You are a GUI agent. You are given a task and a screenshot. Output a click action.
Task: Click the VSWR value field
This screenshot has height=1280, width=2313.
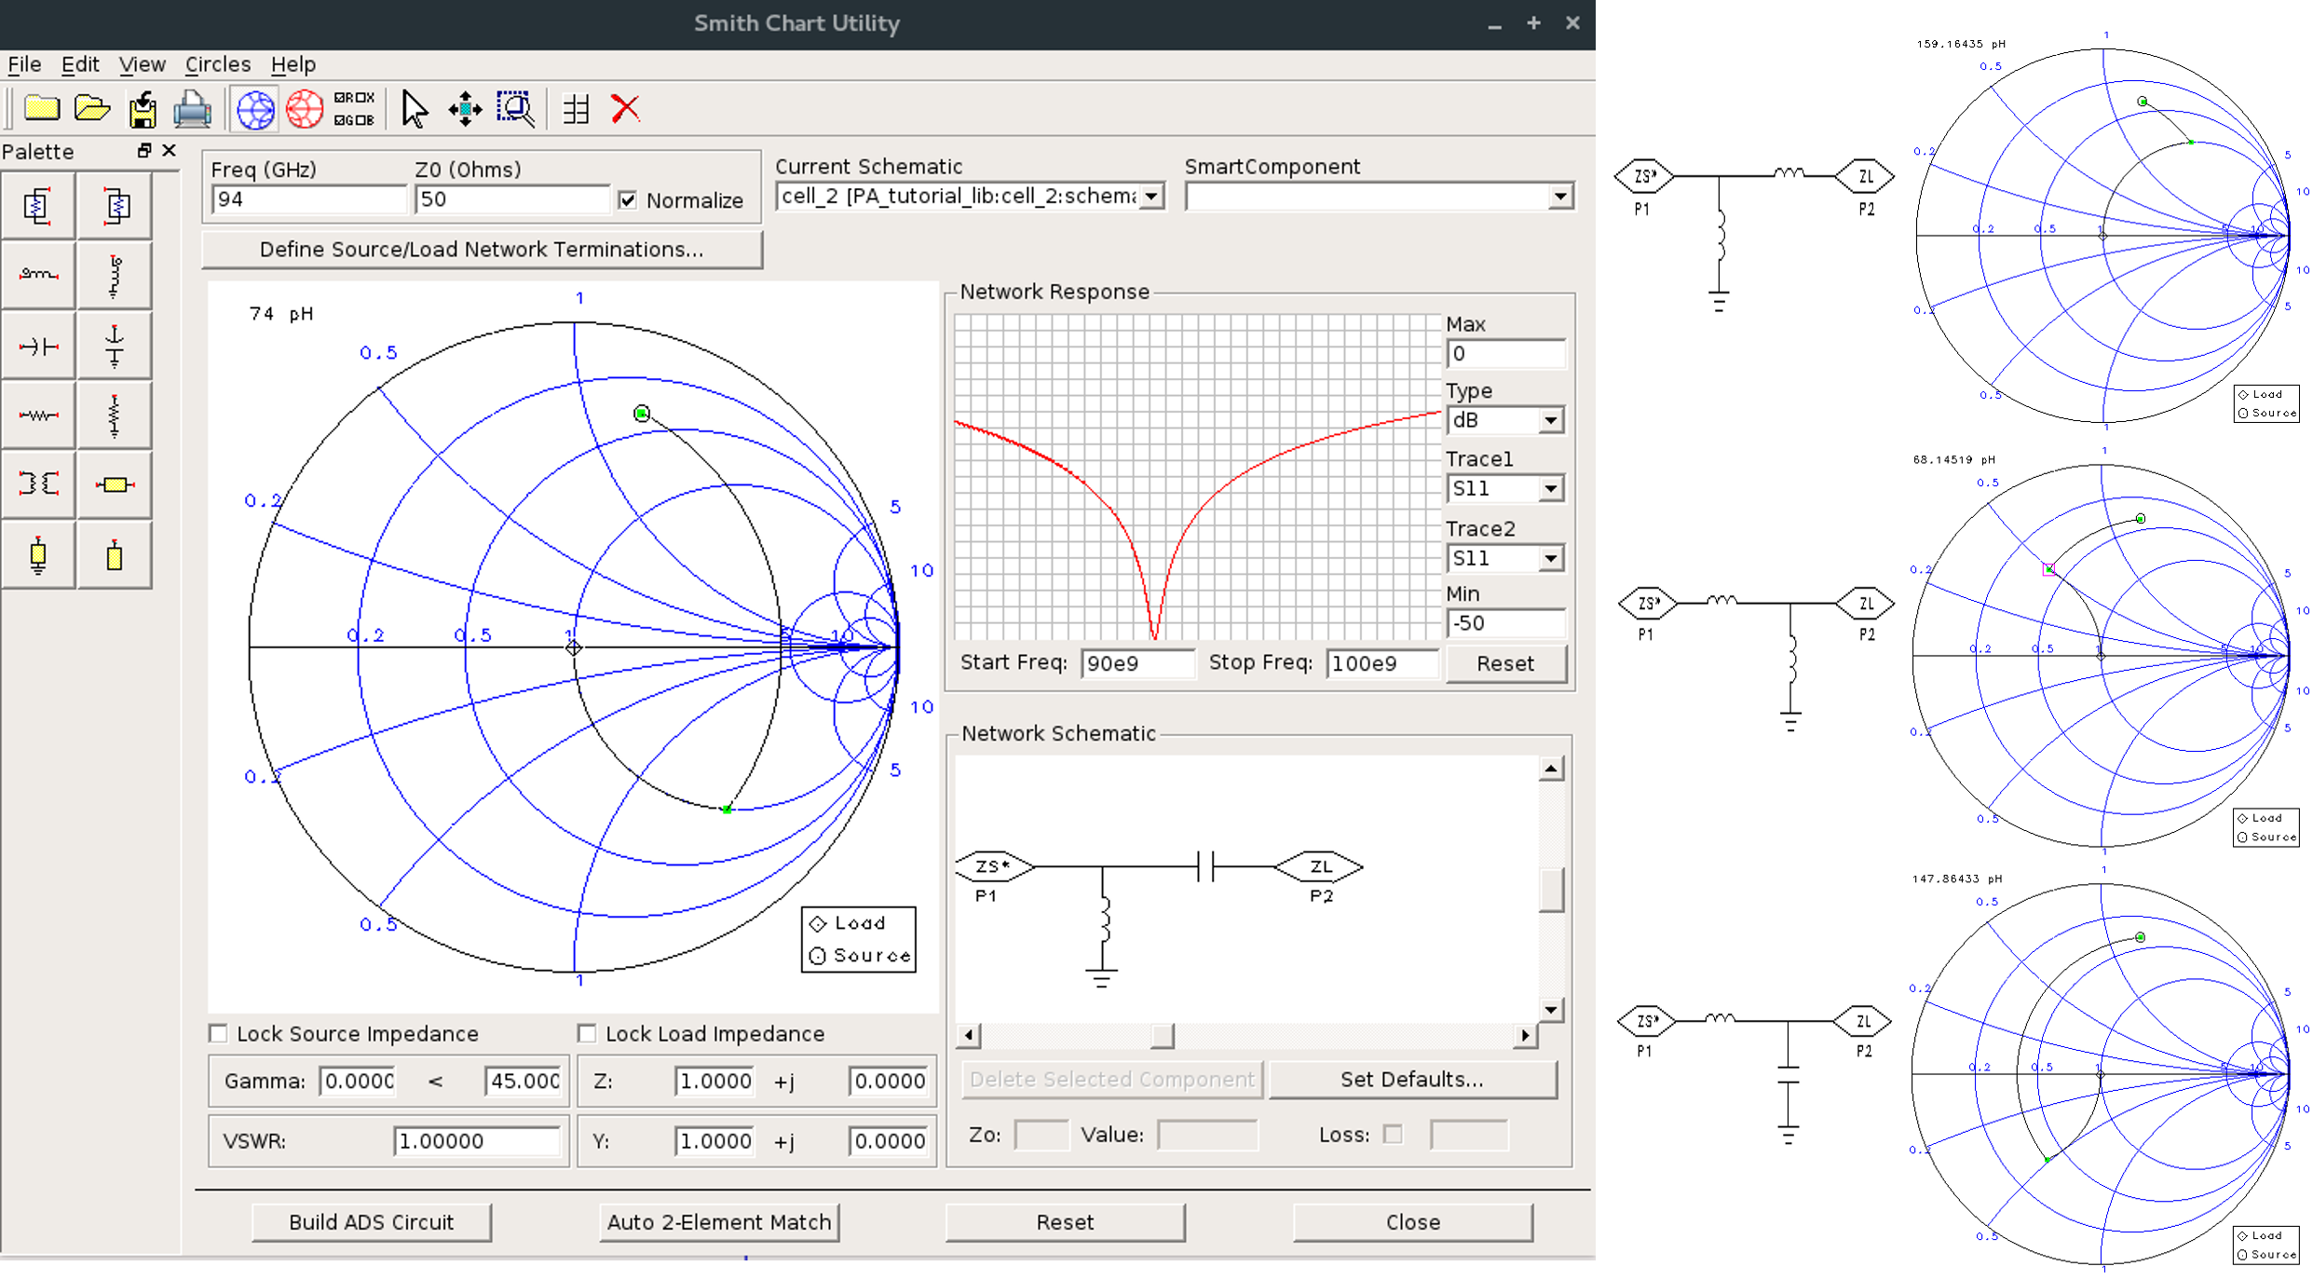476,1141
